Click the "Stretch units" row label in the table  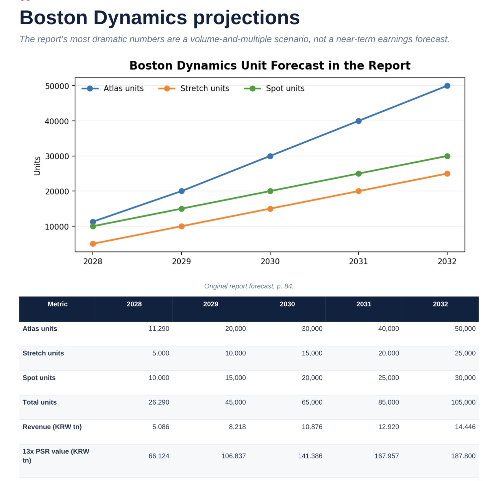pos(43,353)
